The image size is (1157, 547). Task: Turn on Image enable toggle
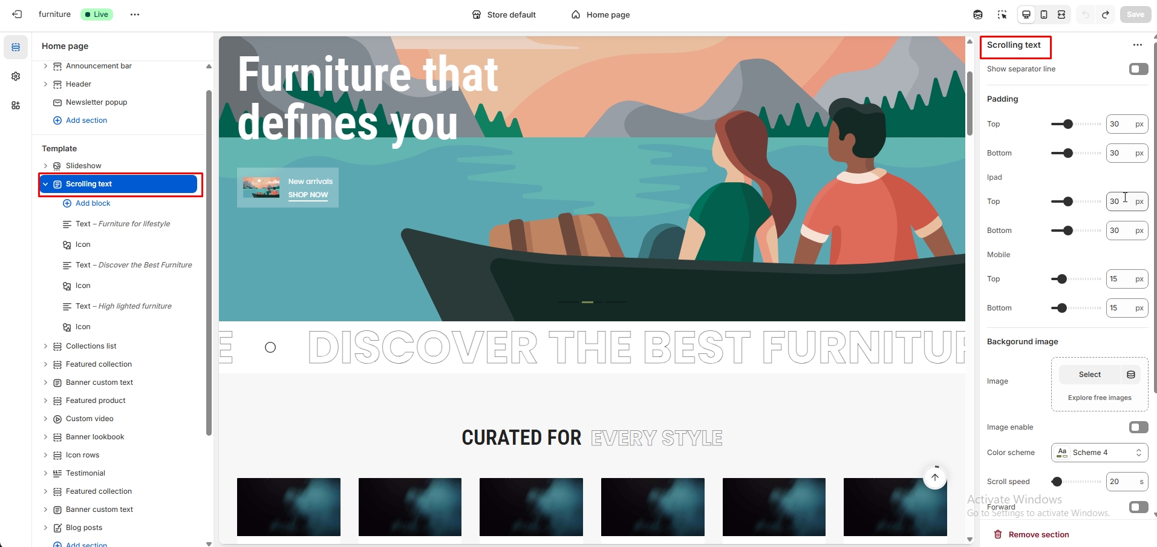(x=1138, y=427)
